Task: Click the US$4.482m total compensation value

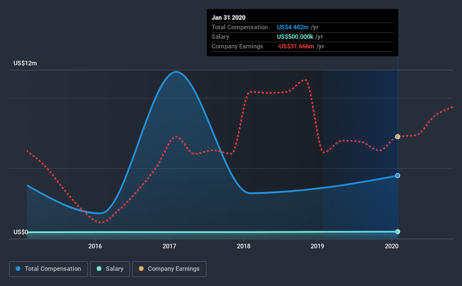Action: coord(293,27)
